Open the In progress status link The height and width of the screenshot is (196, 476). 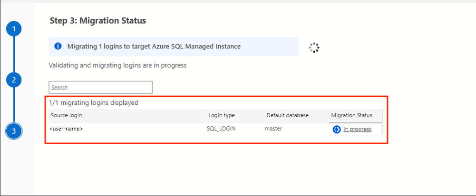tap(357, 129)
